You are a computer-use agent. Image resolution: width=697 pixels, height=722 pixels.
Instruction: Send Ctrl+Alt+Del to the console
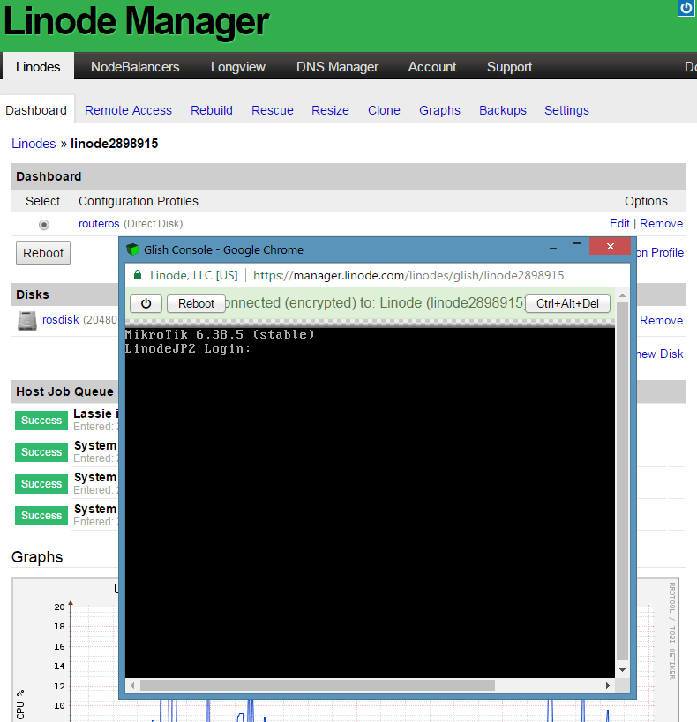567,303
